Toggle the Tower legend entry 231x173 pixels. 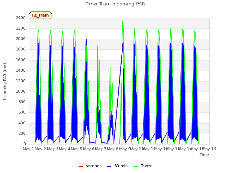[143, 166]
